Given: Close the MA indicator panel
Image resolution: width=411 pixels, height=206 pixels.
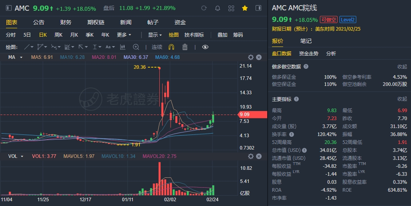Looking at the screenshot, I should 259,57.
